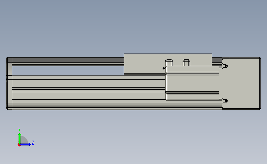Select the right rounded slot in the carriage
Viewport: 267px width, 164px height.
(x=186, y=63)
